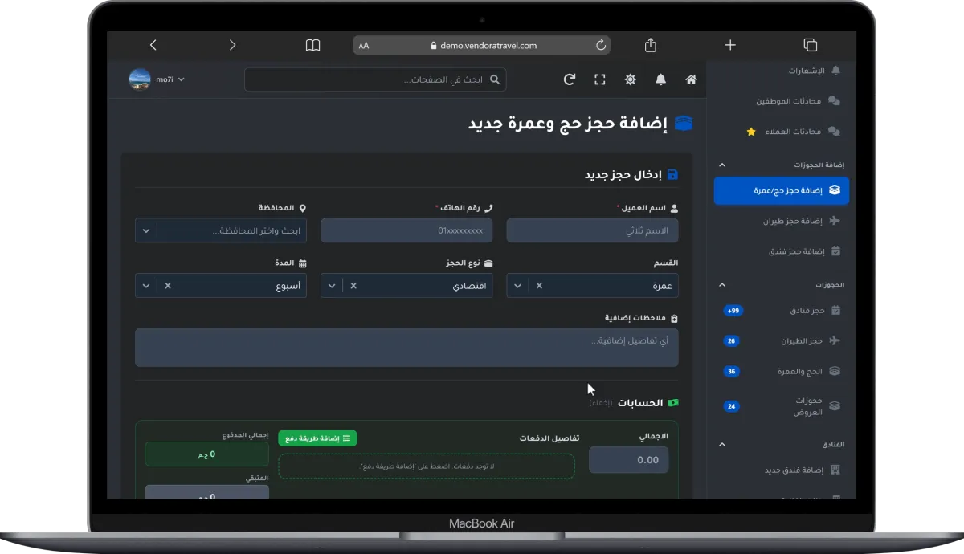This screenshot has width=964, height=554.
Task: Click the إجمالي المدفوع value box
Action: click(206, 454)
